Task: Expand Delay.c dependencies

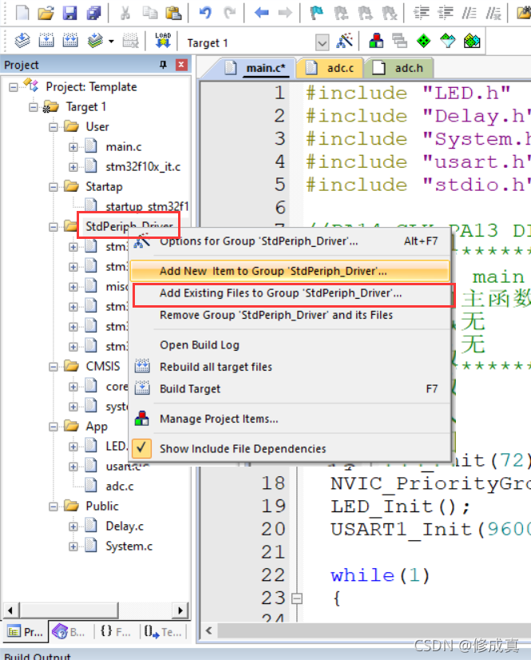Action: [73, 527]
